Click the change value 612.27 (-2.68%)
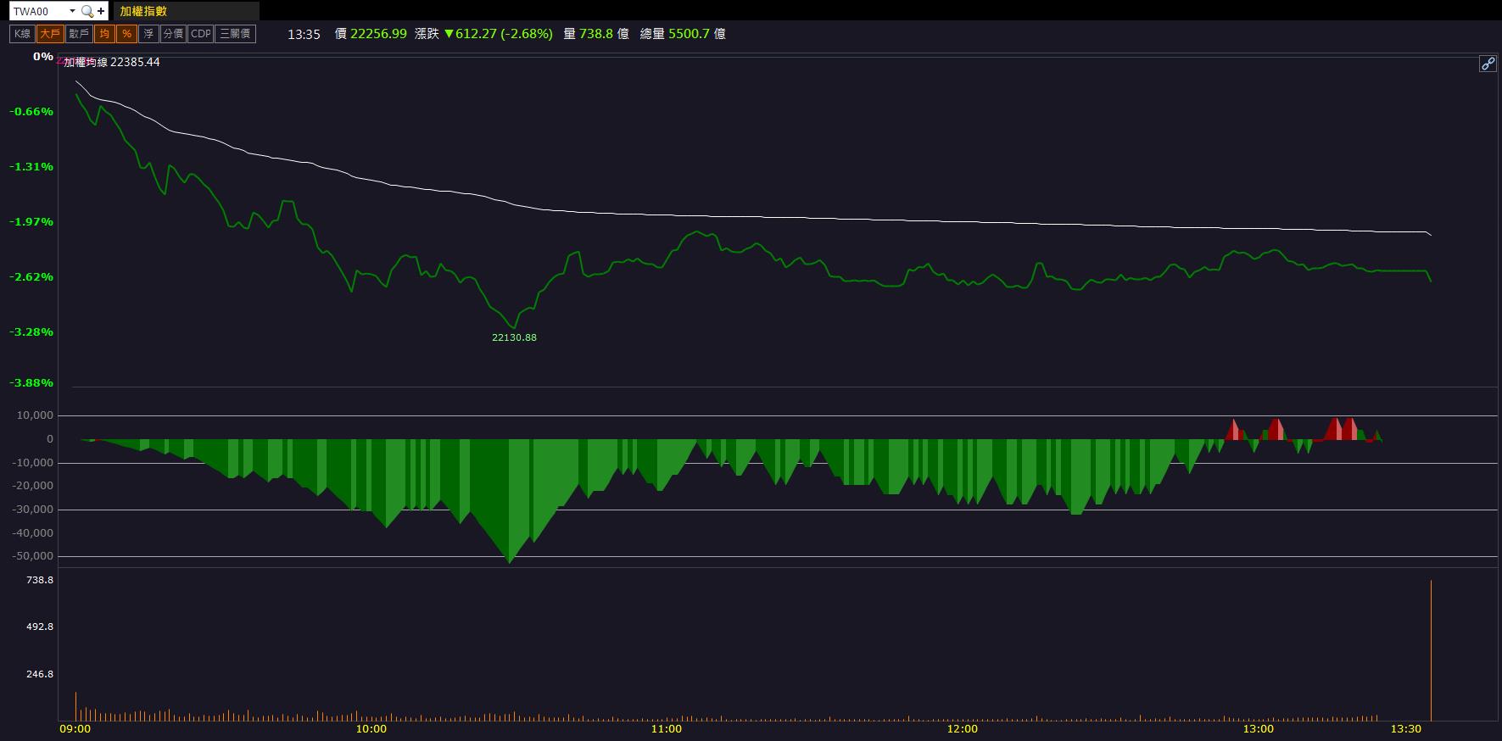 [x=499, y=34]
